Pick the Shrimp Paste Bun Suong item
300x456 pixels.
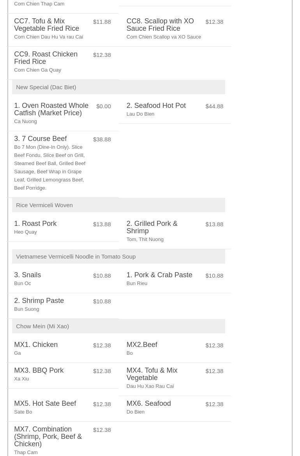coord(39,301)
